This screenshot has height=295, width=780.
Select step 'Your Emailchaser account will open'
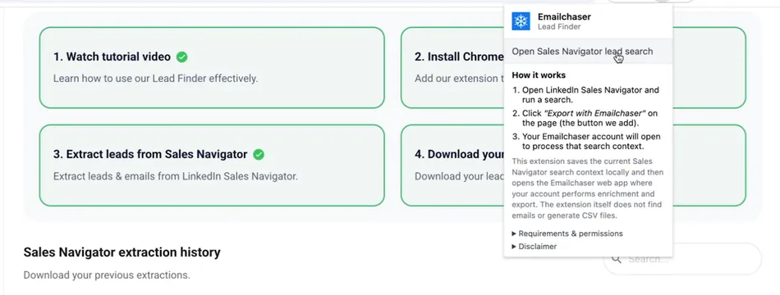point(591,142)
